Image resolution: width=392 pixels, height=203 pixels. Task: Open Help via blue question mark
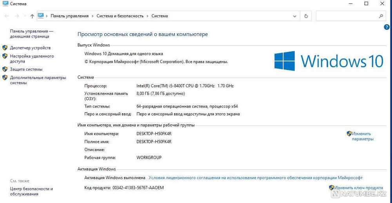pyautogui.click(x=387, y=27)
